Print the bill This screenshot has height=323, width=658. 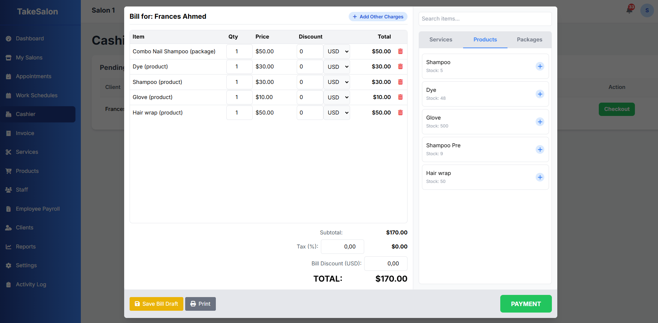pyautogui.click(x=200, y=304)
